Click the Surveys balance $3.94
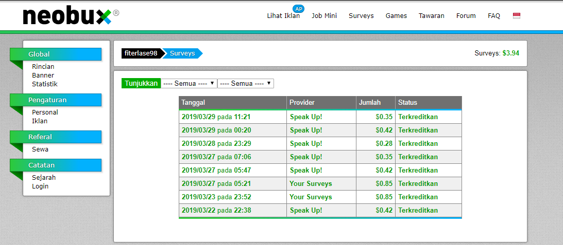This screenshot has height=245, width=563. (510, 53)
